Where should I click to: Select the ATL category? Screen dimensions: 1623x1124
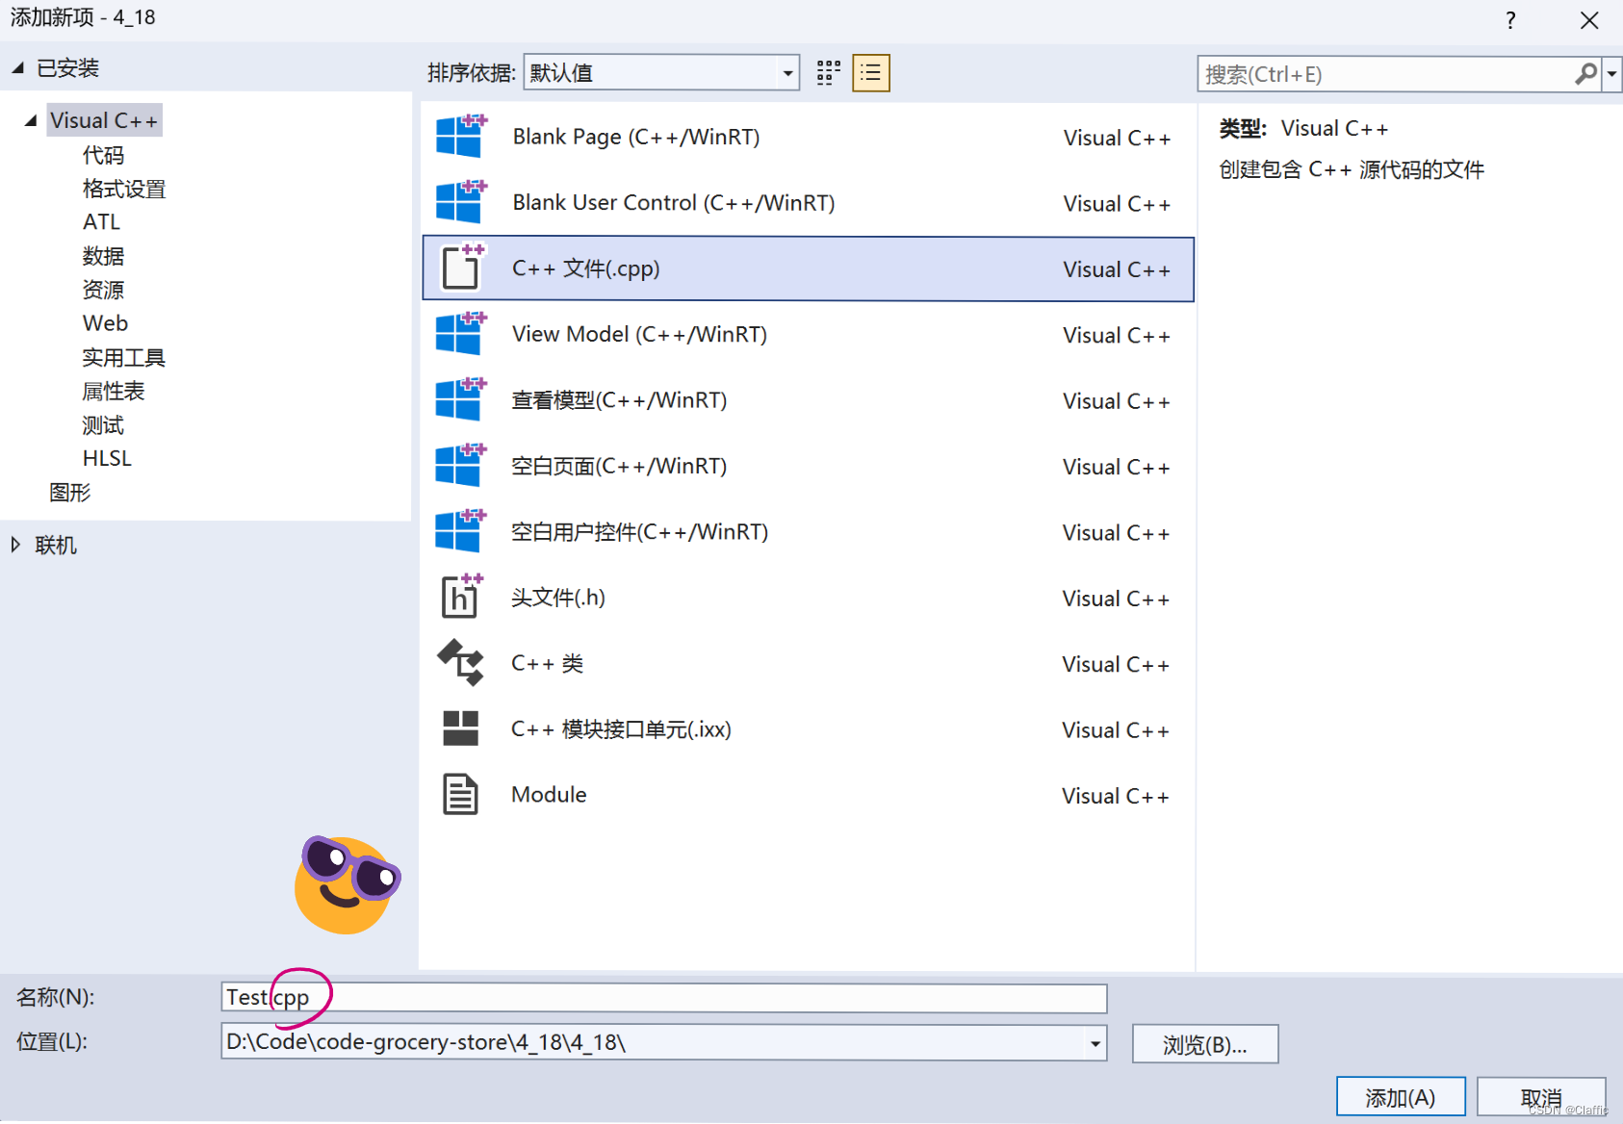[101, 222]
